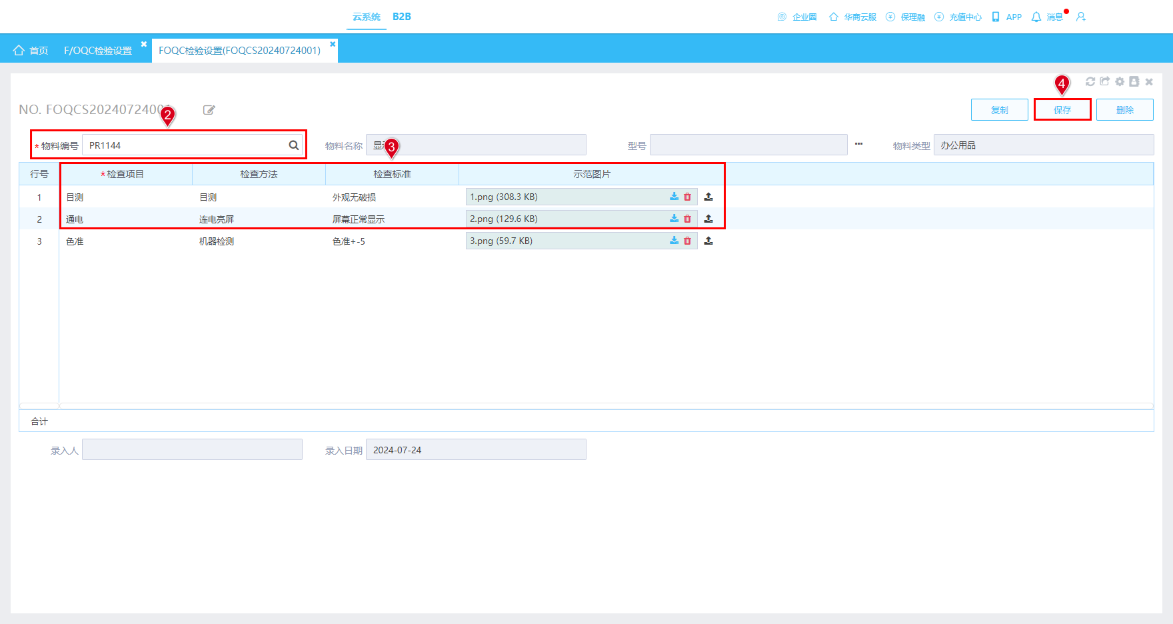Click the 保存 button

point(1062,110)
